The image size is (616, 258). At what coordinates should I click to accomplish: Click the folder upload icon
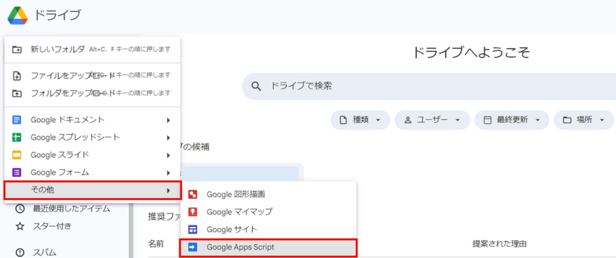click(x=16, y=94)
